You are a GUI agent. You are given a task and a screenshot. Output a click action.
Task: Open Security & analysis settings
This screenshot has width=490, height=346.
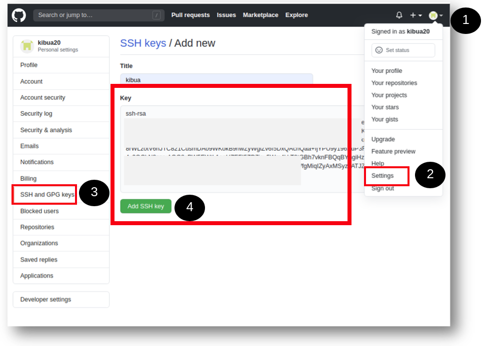click(x=61, y=130)
